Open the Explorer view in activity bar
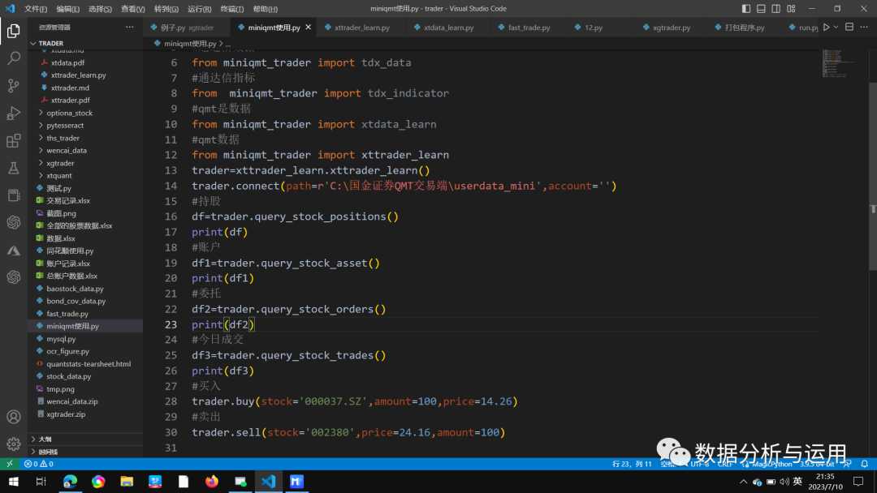The height and width of the screenshot is (493, 877). (14, 31)
